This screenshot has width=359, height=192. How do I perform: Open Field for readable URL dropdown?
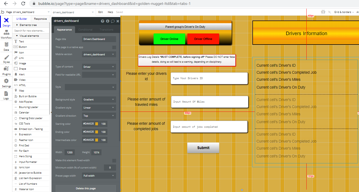(x=99, y=75)
